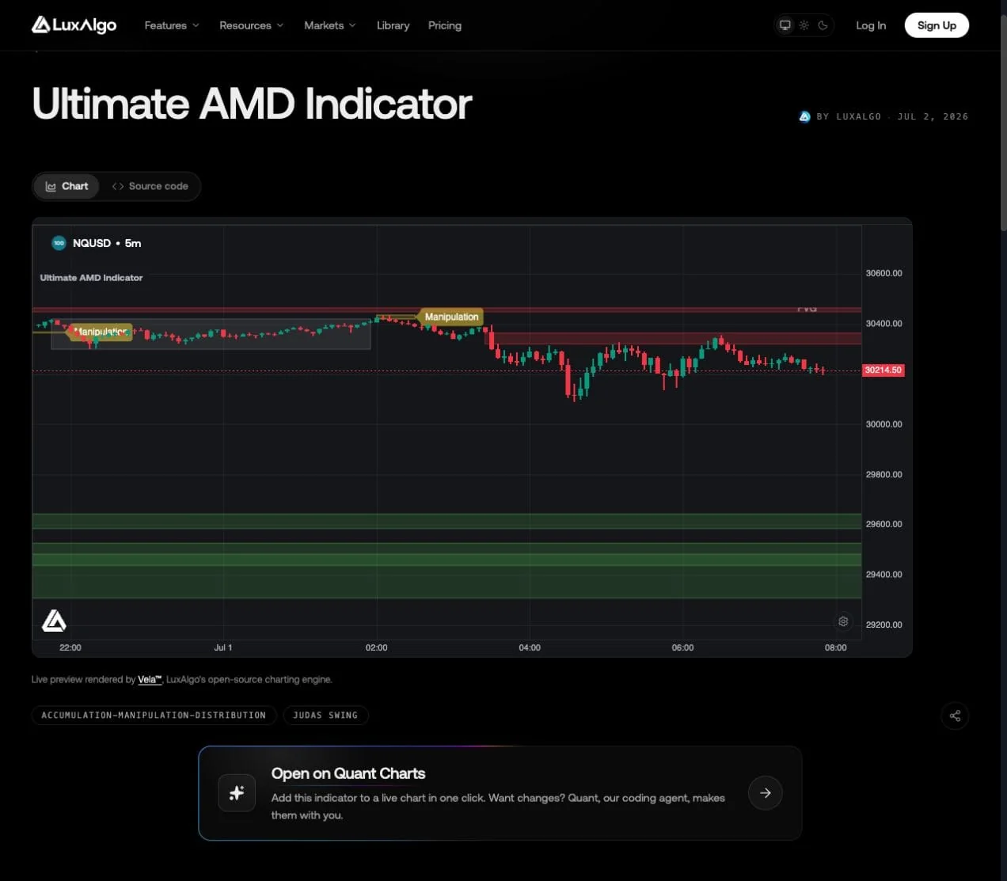Open on Quant Charts heading
The image size is (1007, 881).
pos(348,773)
